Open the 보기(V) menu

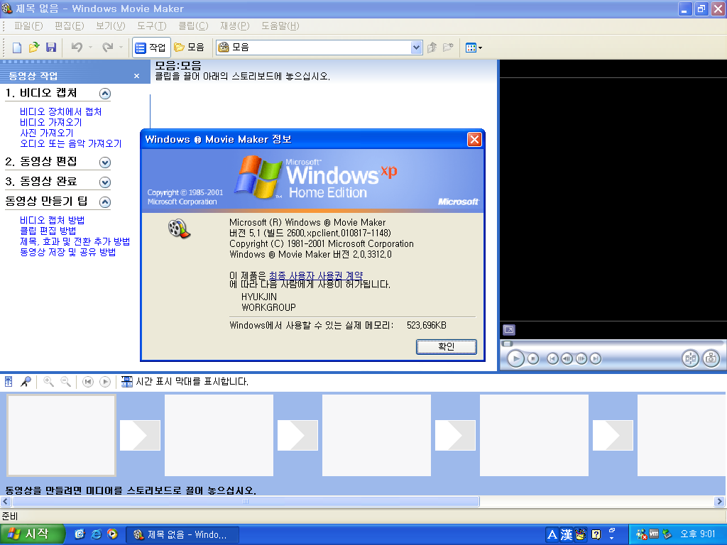110,26
